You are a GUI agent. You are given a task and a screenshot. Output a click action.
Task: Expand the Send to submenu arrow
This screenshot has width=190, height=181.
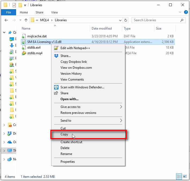[x=121, y=121]
